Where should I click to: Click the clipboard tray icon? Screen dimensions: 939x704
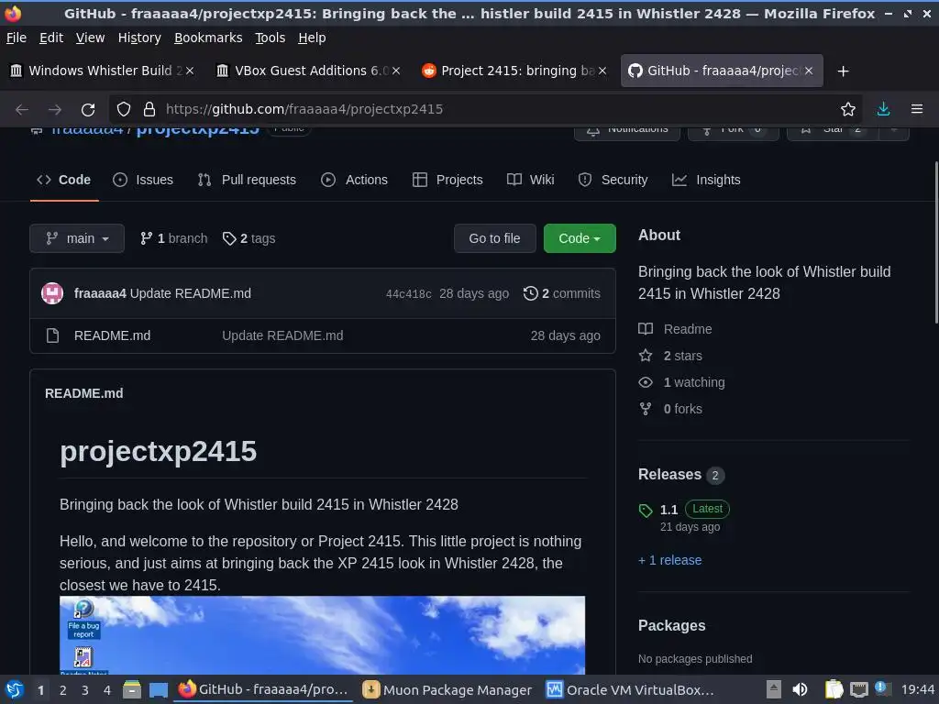click(x=834, y=689)
